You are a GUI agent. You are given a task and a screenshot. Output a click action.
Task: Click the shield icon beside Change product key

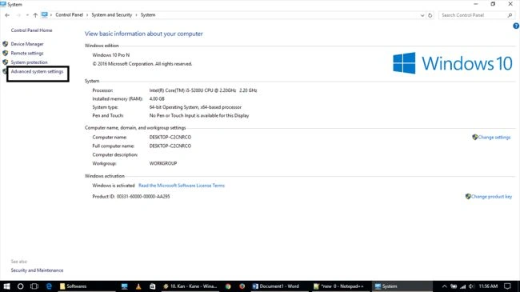[468, 197]
